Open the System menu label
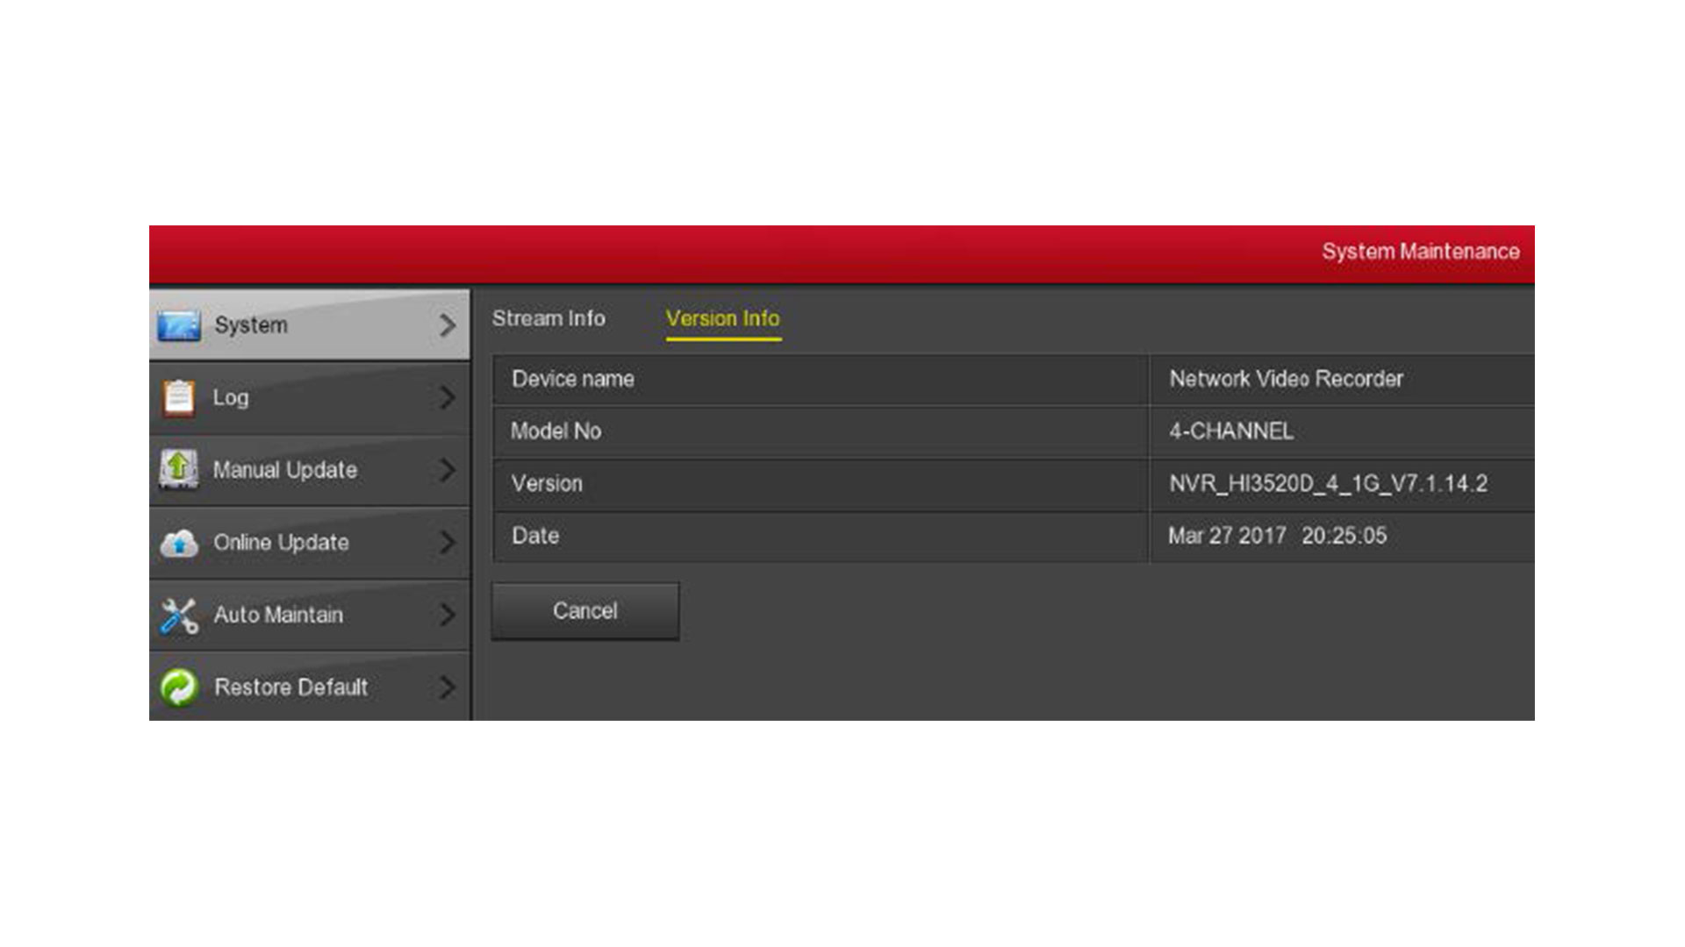The image size is (1685, 947). click(251, 325)
